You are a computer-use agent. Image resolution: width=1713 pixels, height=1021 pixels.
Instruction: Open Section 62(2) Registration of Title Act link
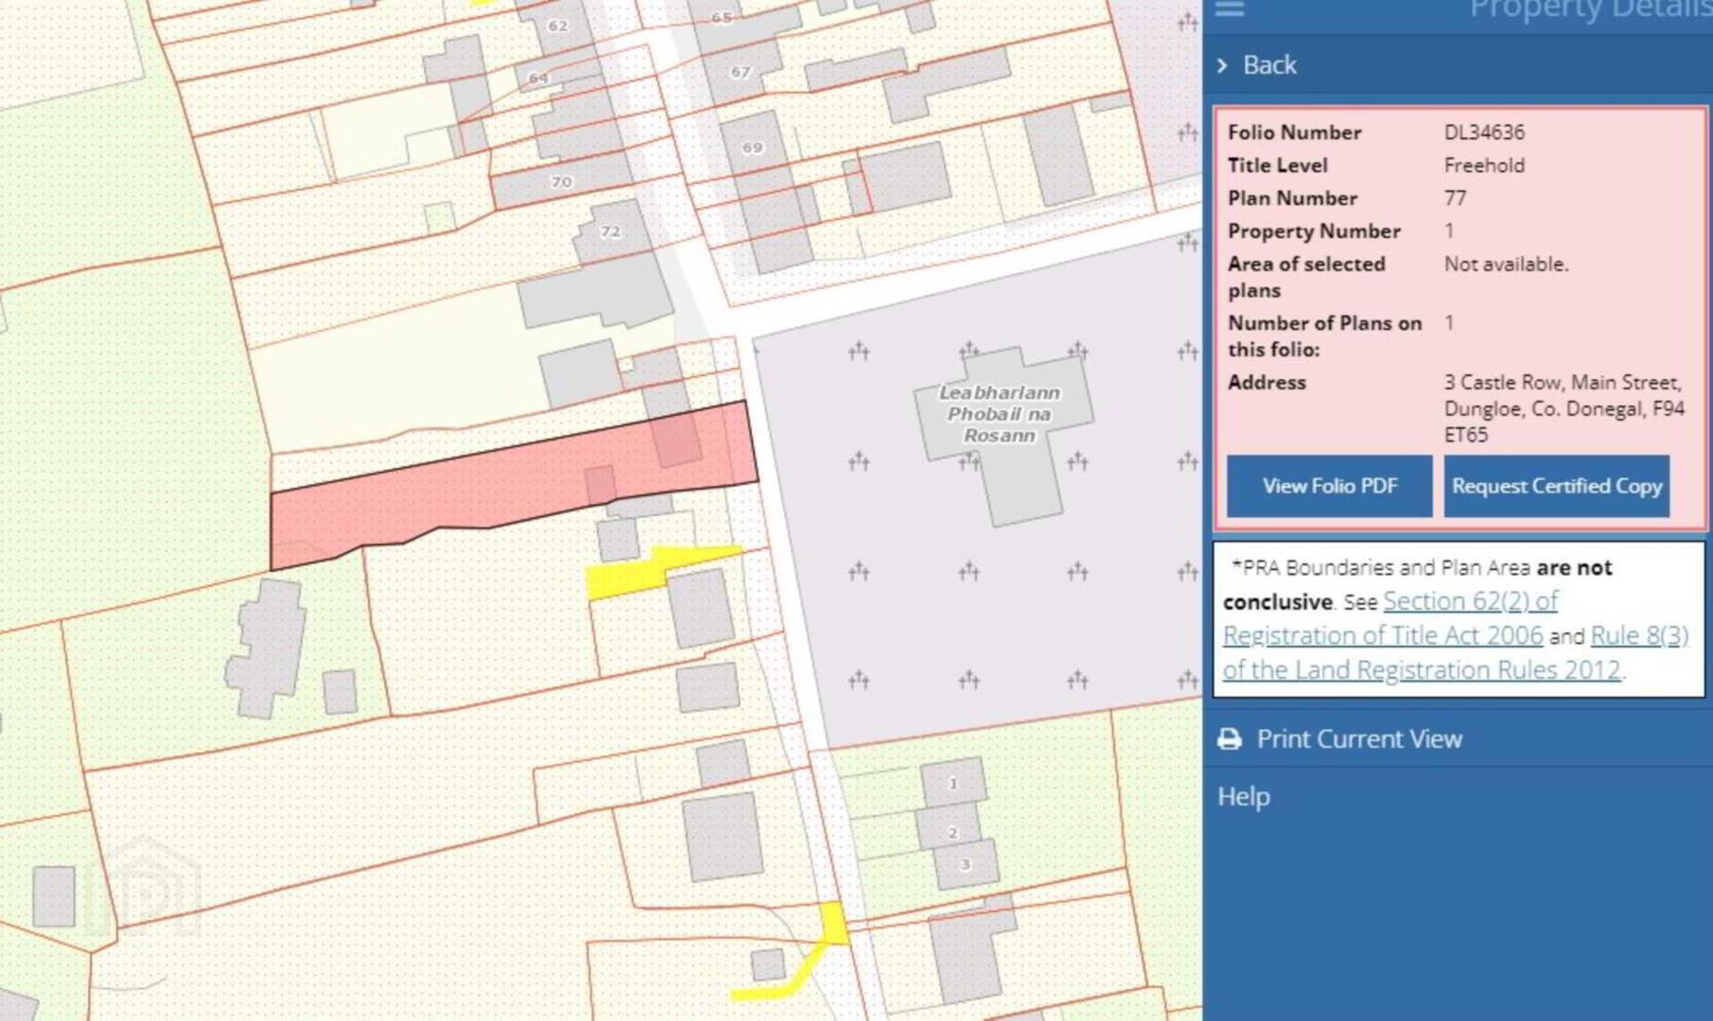click(1469, 602)
